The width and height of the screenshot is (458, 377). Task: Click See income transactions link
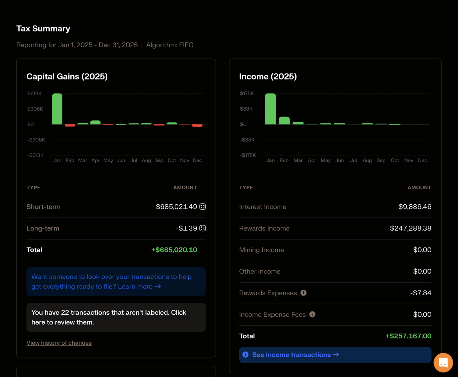[291, 355]
